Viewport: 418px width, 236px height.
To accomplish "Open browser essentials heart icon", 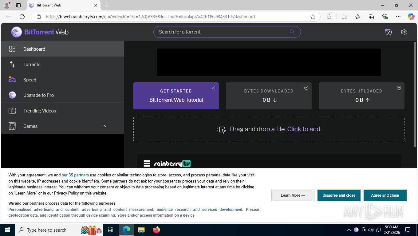I will 385,17.
